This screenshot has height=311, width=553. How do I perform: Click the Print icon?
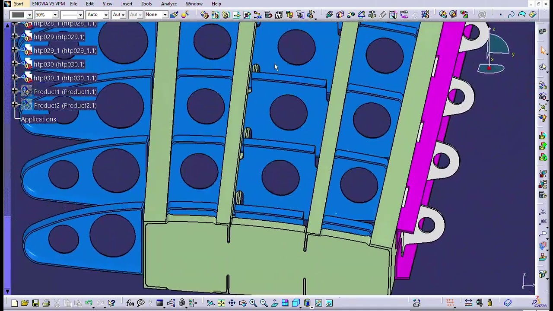click(46, 303)
